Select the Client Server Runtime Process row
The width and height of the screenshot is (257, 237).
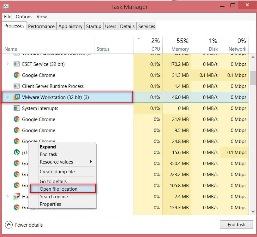125,86
